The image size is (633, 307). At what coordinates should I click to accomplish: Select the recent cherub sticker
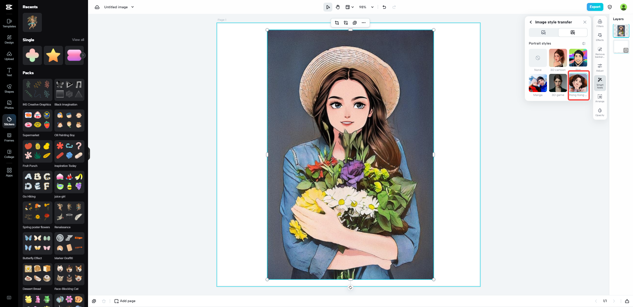[32, 22]
